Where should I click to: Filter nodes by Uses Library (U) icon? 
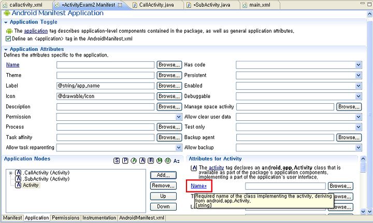(168, 161)
